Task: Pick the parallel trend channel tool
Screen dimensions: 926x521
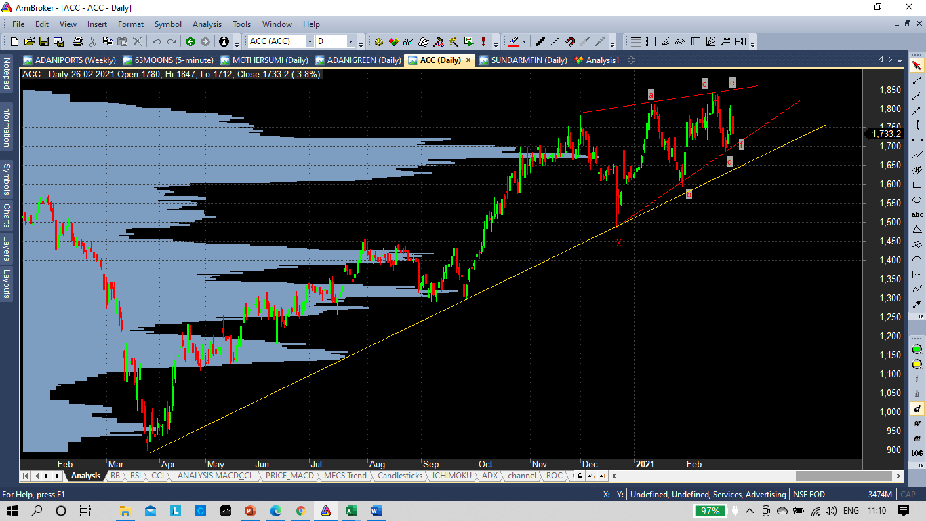Action: 917,155
